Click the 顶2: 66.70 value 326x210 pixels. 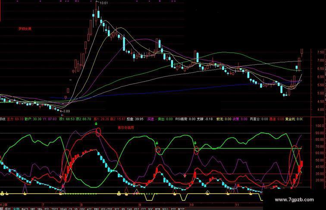click(83, 119)
